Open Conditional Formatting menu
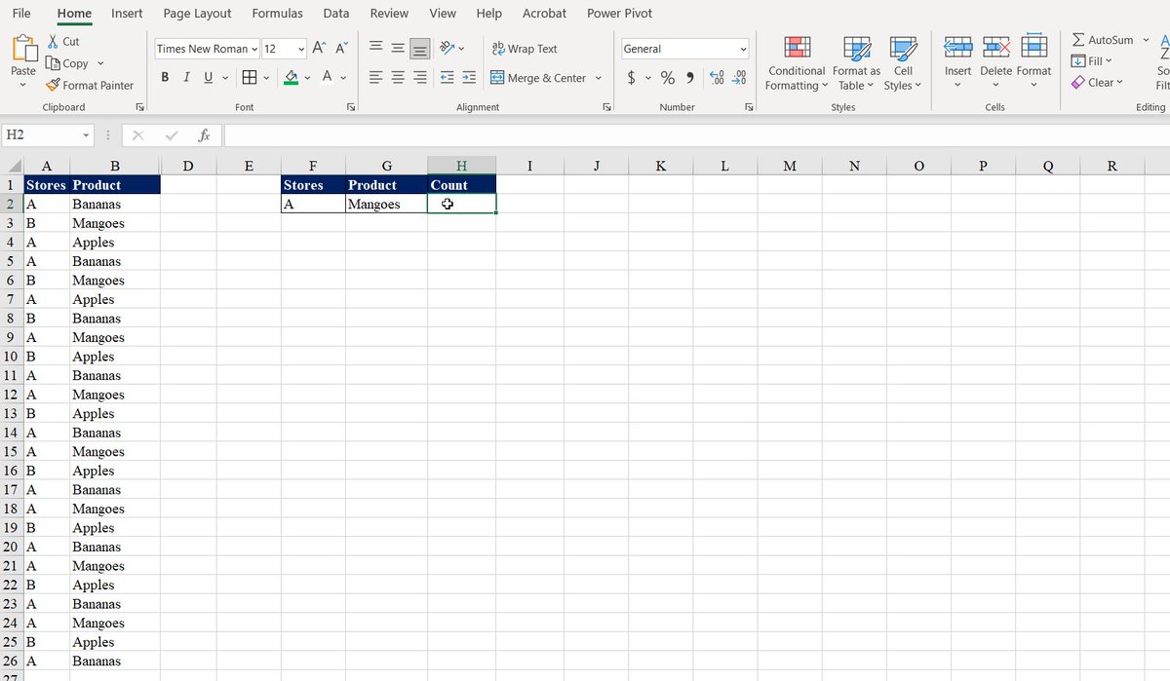The width and height of the screenshot is (1170, 681). tap(797, 63)
